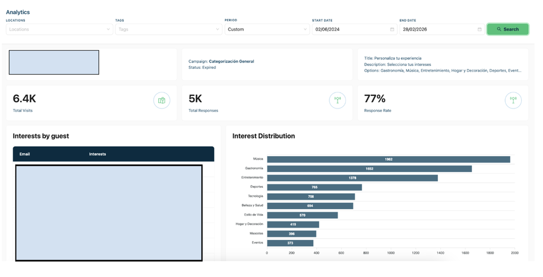543x277 pixels.
Task: Click the antenna icon beside Response Rate
Action: point(513,101)
